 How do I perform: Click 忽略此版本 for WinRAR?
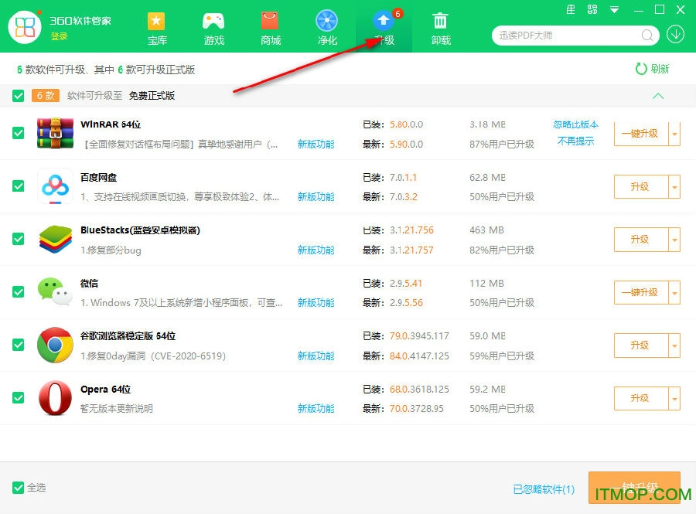click(x=575, y=124)
